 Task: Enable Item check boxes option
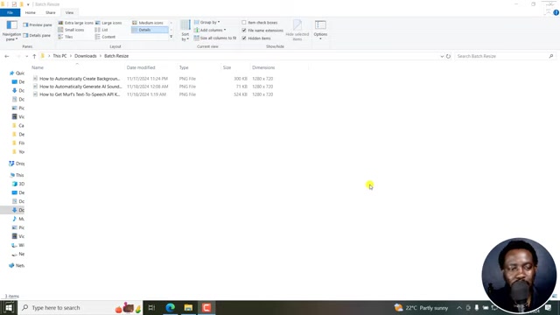click(x=244, y=23)
